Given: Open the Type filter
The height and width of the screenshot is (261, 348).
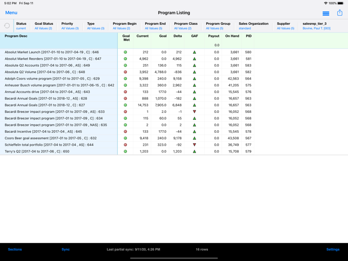Looking at the screenshot, I should click(x=95, y=26).
